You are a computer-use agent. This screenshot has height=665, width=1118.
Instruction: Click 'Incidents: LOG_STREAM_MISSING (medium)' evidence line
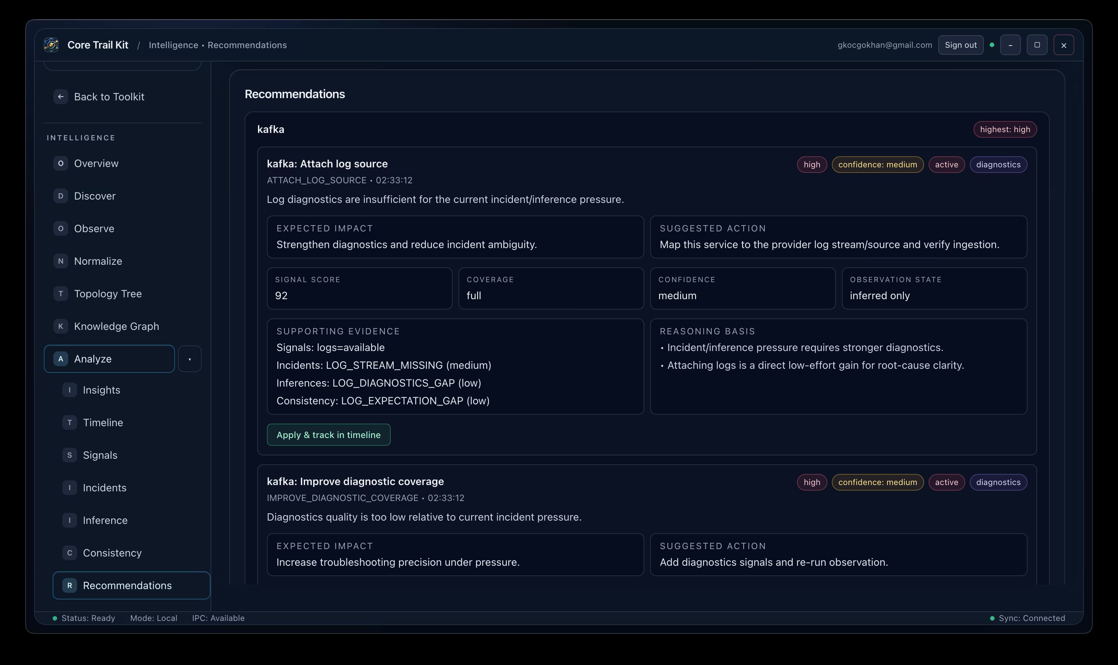pos(384,366)
